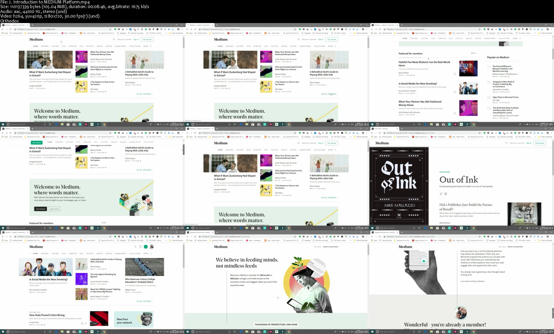Select CULTURE topic in the 00:01:44 frame
554x334 pixels.
(240, 46)
